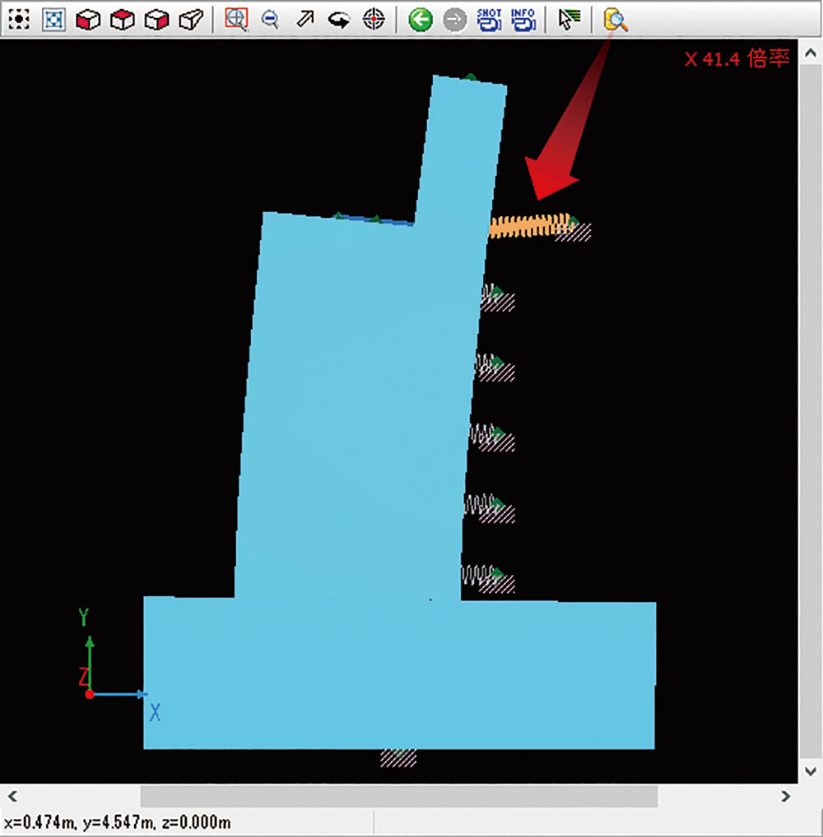This screenshot has width=823, height=837.
Task: Activate the zoom window magnifier tool
Action: click(236, 19)
